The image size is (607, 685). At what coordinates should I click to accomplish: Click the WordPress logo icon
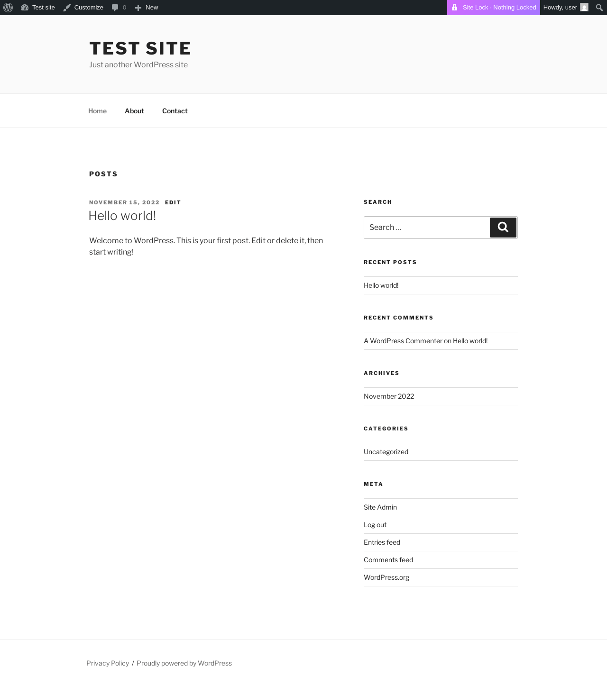click(8, 8)
